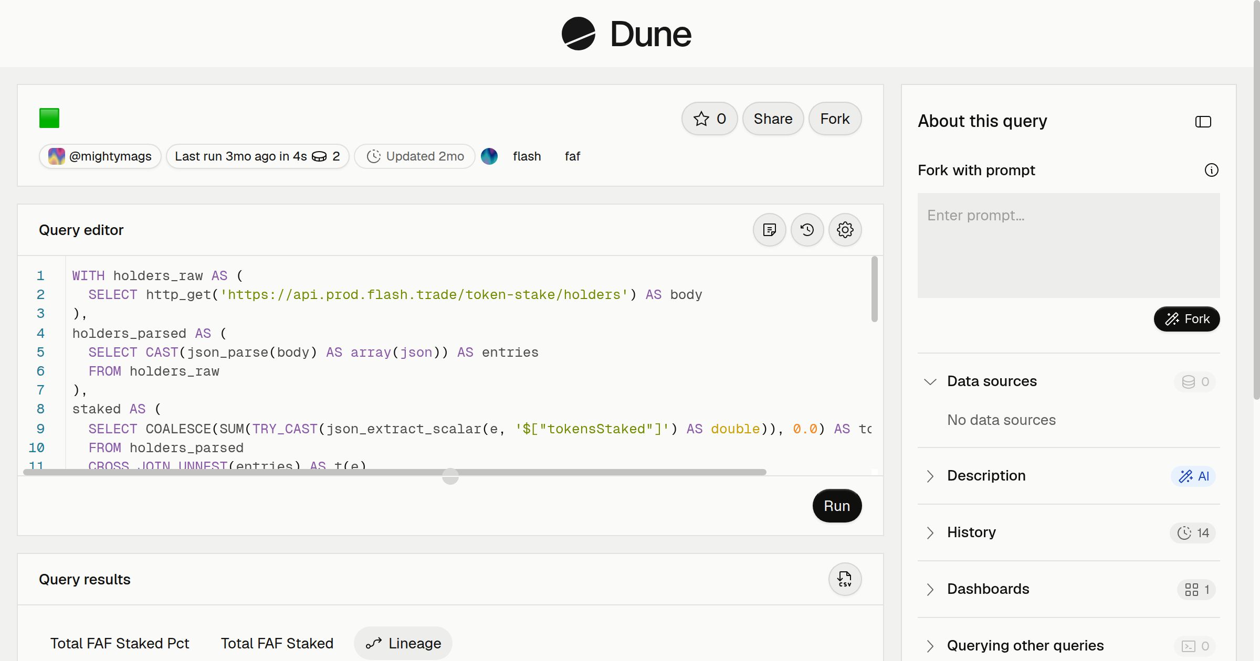The width and height of the screenshot is (1260, 661).
Task: Click the Dune logo icon
Action: (578, 34)
